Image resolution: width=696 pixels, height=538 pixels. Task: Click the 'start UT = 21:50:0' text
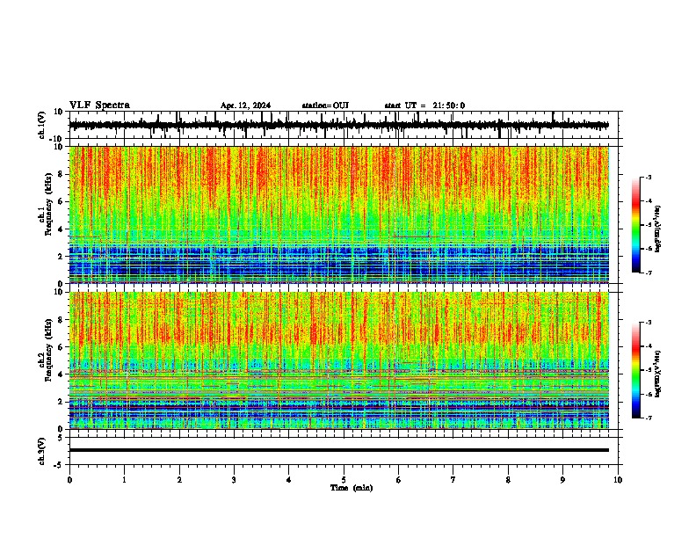[x=424, y=105]
